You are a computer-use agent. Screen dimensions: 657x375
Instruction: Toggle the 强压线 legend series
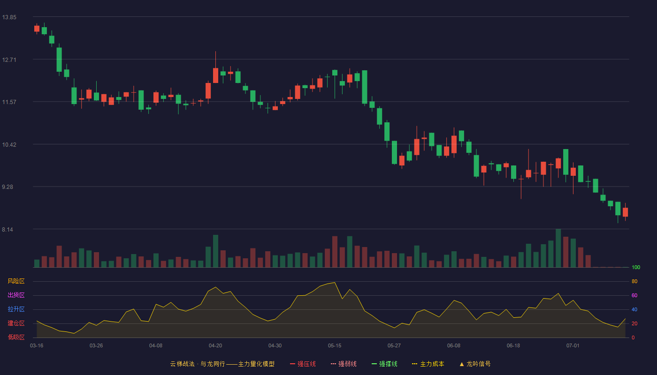coord(303,364)
